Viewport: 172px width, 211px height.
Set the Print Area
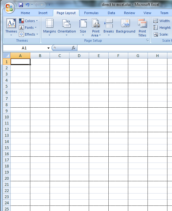(x=96, y=28)
